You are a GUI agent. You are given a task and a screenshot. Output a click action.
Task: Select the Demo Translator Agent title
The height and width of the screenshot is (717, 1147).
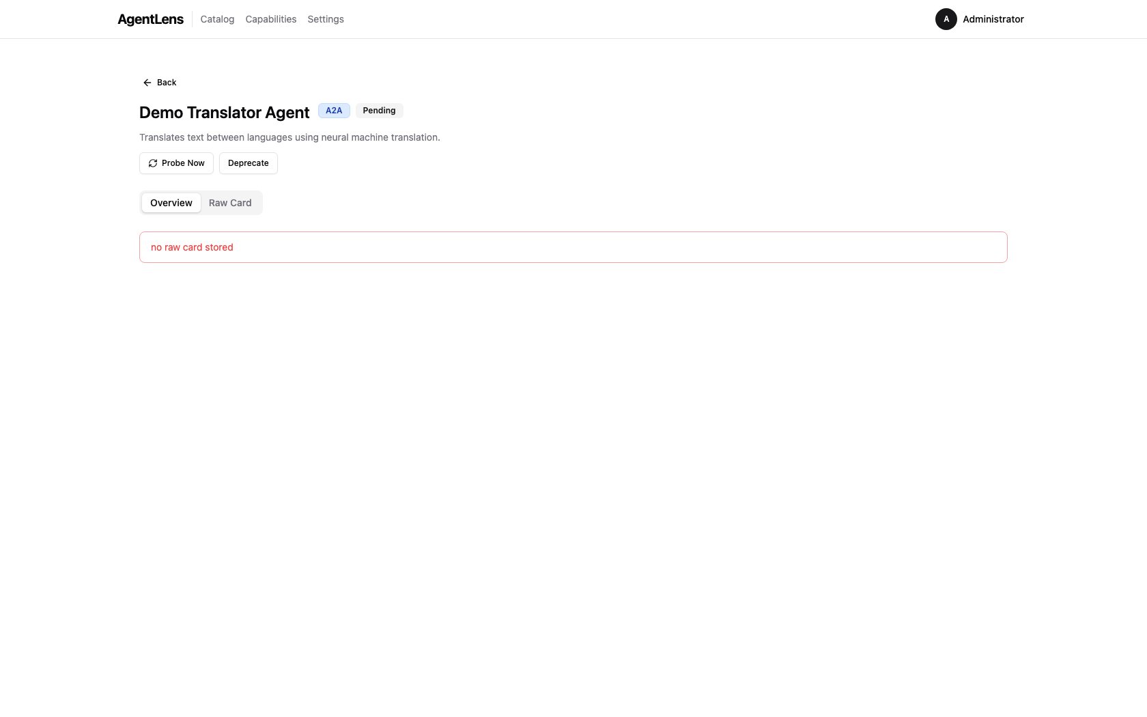(x=224, y=112)
